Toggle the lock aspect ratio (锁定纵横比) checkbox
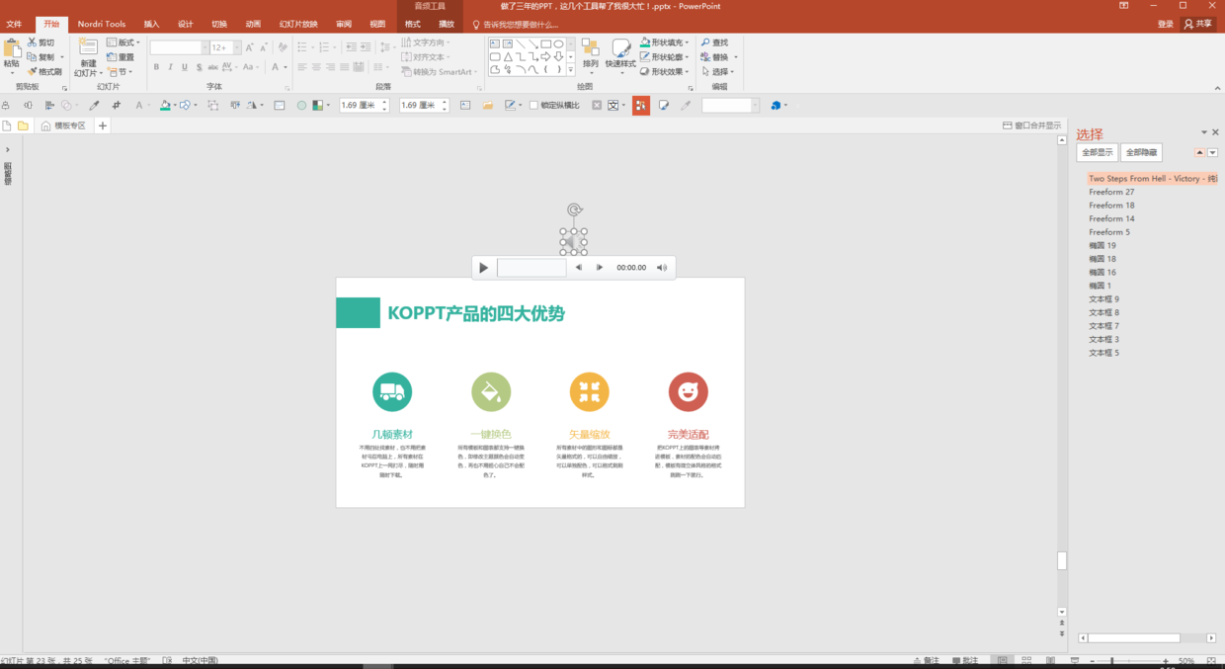This screenshot has width=1225, height=669. click(x=533, y=105)
